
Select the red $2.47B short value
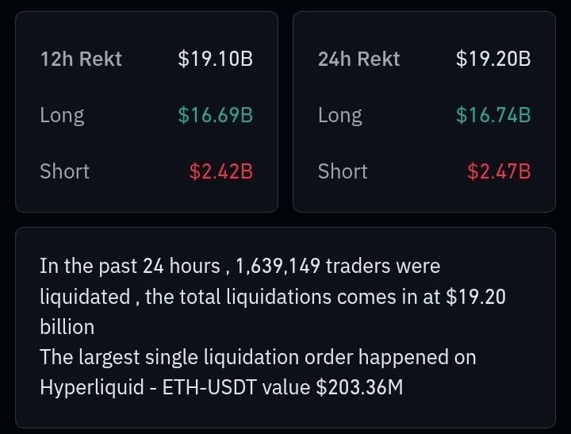point(499,171)
